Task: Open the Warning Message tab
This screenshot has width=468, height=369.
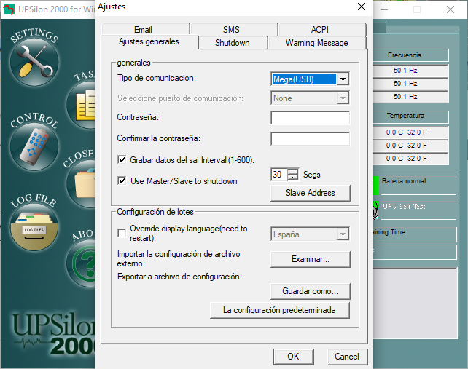Action: [x=316, y=43]
